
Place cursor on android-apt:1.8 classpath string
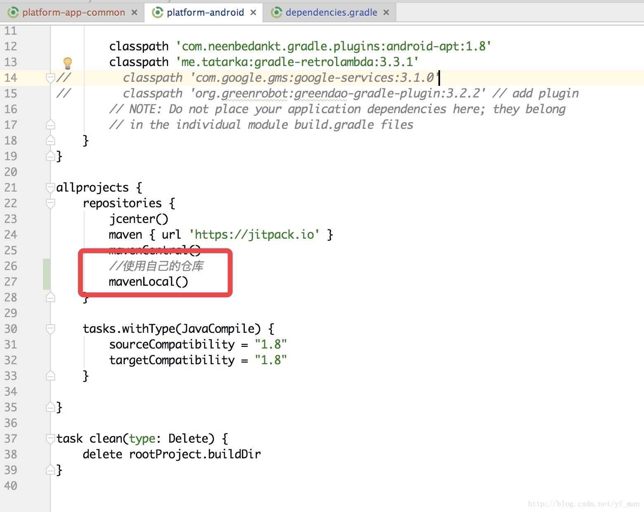[x=334, y=46]
